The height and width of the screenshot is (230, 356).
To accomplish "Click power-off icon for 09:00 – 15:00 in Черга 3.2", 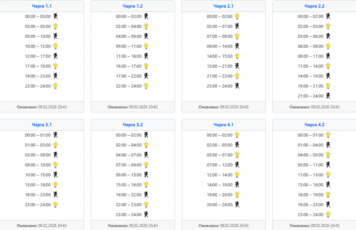I will (146, 175).
